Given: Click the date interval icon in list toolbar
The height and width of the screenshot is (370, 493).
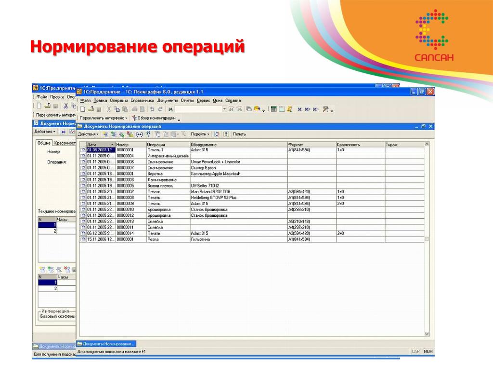Looking at the screenshot, I should (139, 134).
